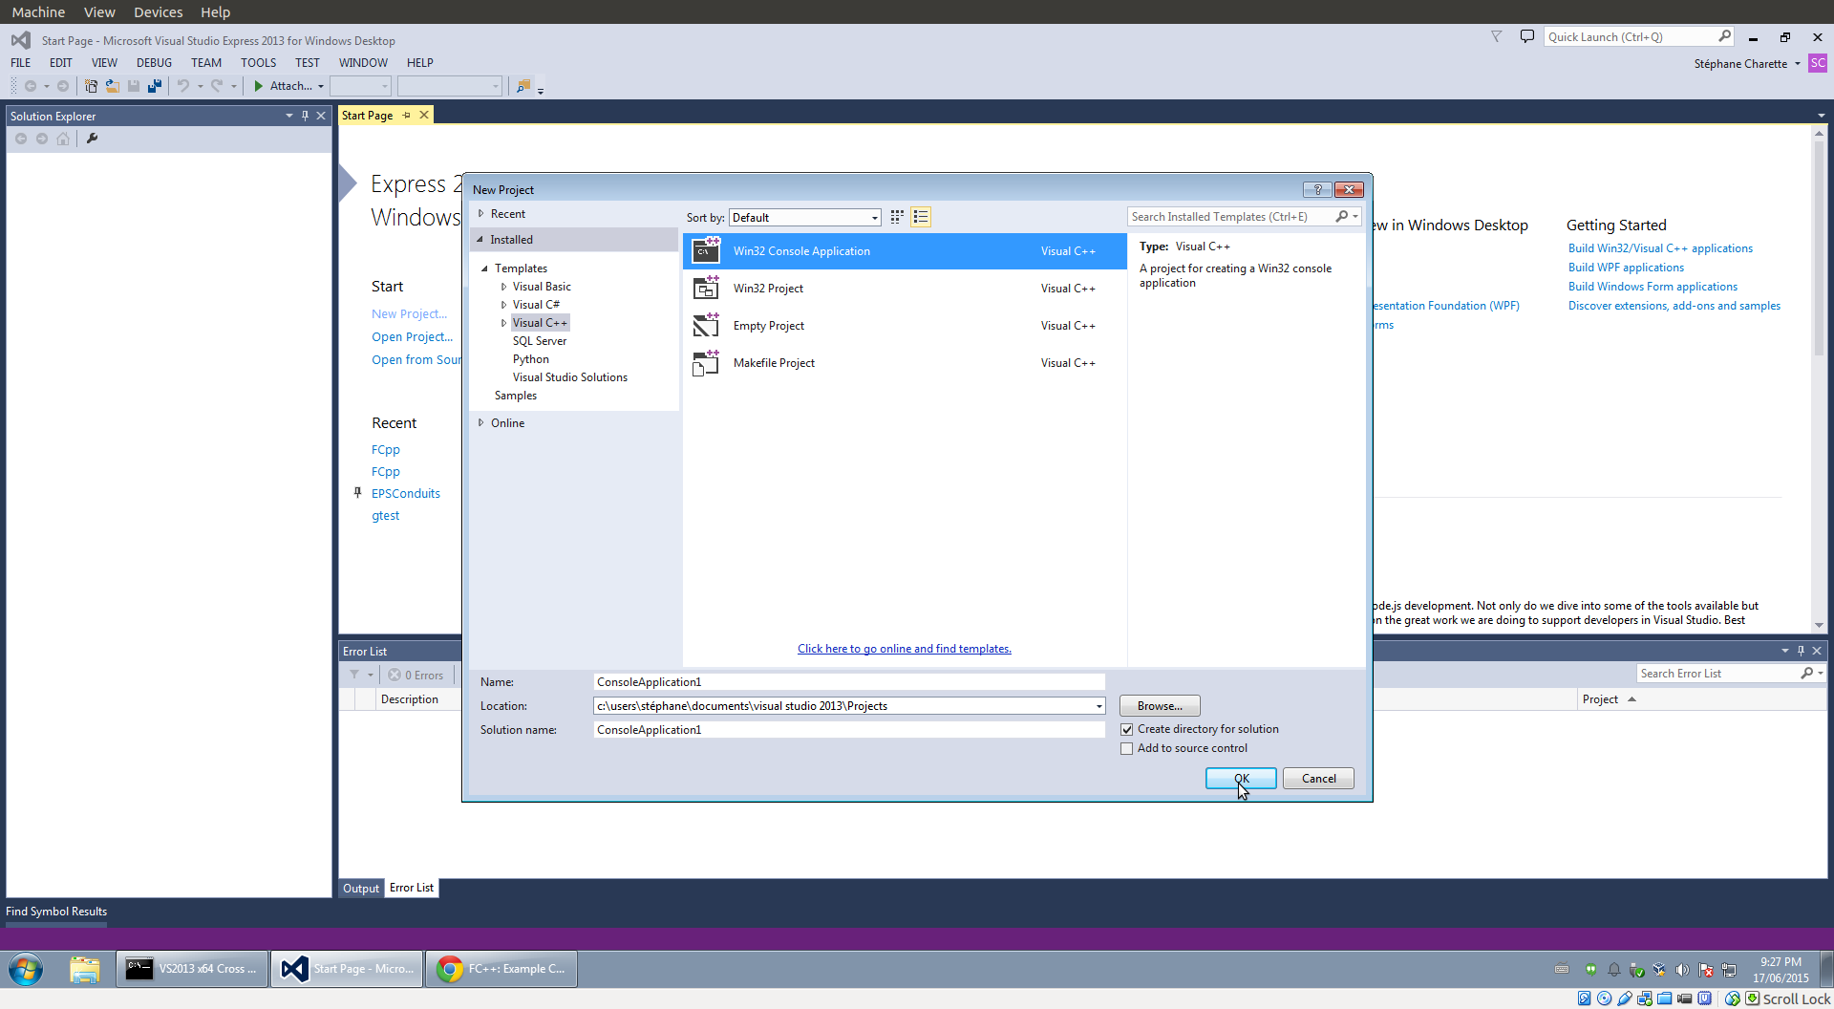Click link to find templates online
The image size is (1834, 1009).
pos(904,649)
